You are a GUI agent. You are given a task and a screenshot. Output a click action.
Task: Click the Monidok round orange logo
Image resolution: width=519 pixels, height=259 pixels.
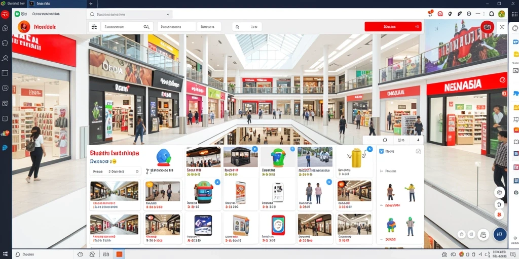click(x=24, y=27)
